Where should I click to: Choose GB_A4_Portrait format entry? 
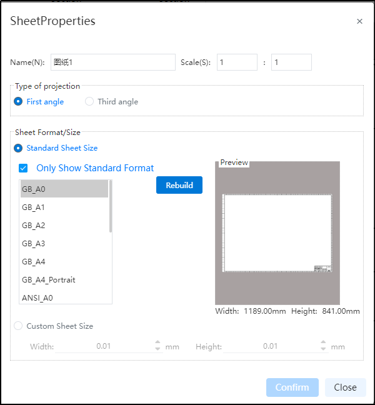(64, 279)
